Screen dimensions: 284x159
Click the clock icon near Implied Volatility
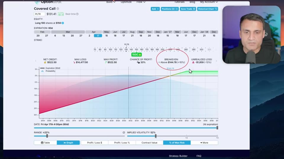click(124, 132)
